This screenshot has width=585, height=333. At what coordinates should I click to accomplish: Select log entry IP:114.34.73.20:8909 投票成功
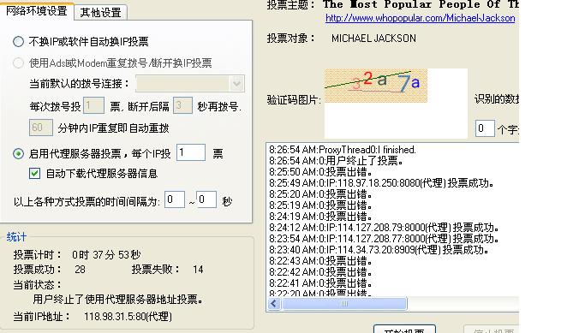[379, 250]
